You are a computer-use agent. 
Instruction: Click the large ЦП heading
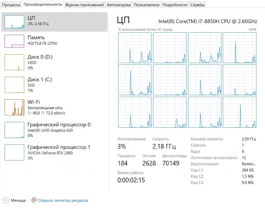123,20
